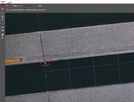Select the Edit Plane arrow tool
This screenshot has width=134, height=102.
[3, 6]
